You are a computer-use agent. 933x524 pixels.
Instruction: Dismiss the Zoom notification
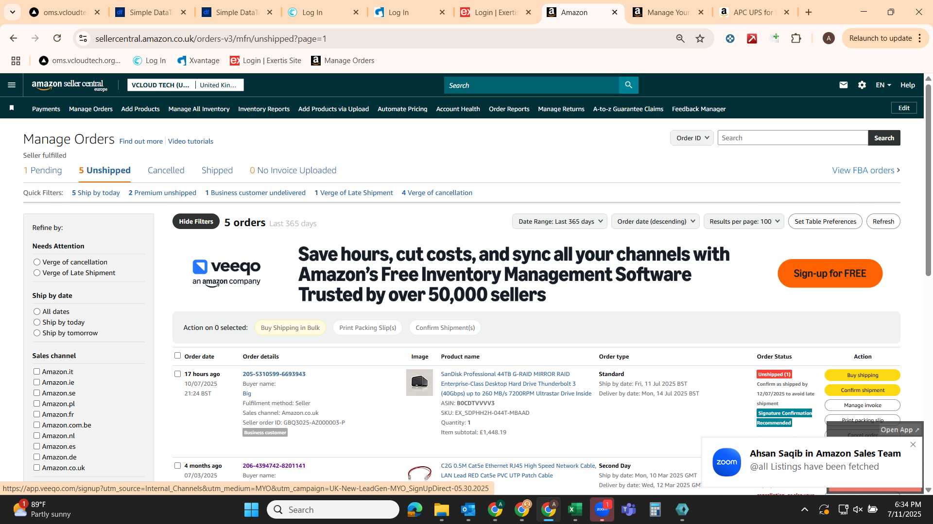point(913,444)
